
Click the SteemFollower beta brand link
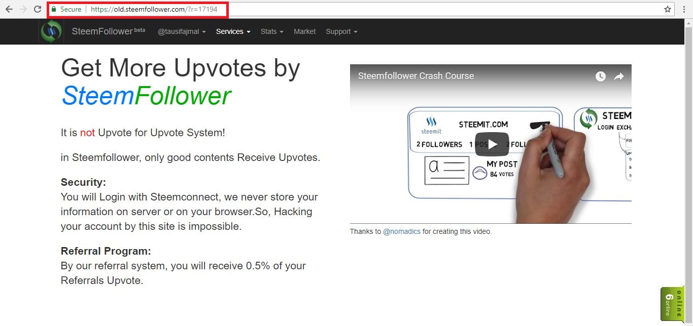tap(108, 31)
